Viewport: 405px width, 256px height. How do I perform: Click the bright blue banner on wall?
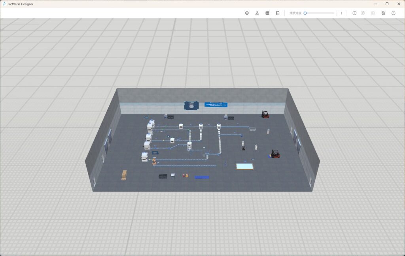216,105
